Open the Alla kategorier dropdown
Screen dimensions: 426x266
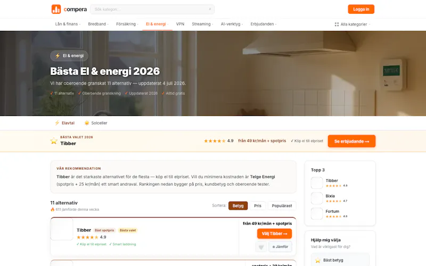(x=353, y=24)
